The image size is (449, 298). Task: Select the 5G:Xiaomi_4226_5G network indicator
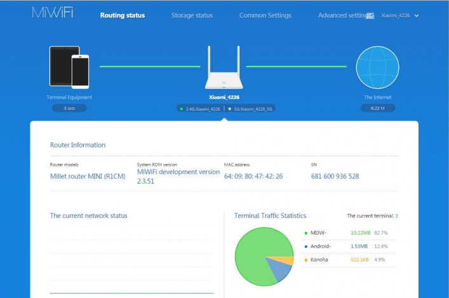point(250,109)
